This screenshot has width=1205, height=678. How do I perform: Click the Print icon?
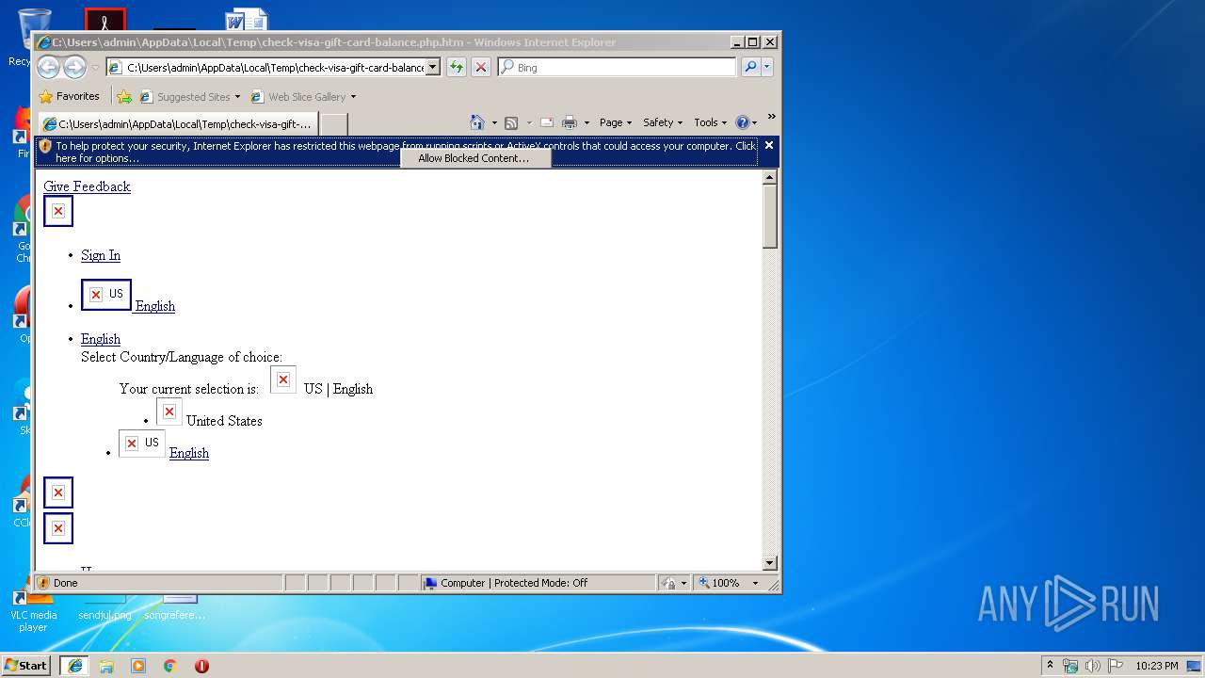570,122
